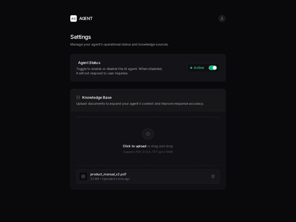Click the Agent Status description text
Viewport: 296px width, 222px height.
[x=119, y=71]
